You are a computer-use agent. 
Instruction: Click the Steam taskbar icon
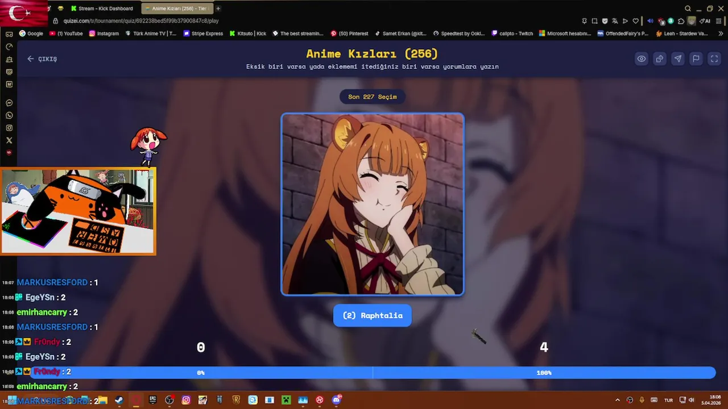tap(119, 400)
